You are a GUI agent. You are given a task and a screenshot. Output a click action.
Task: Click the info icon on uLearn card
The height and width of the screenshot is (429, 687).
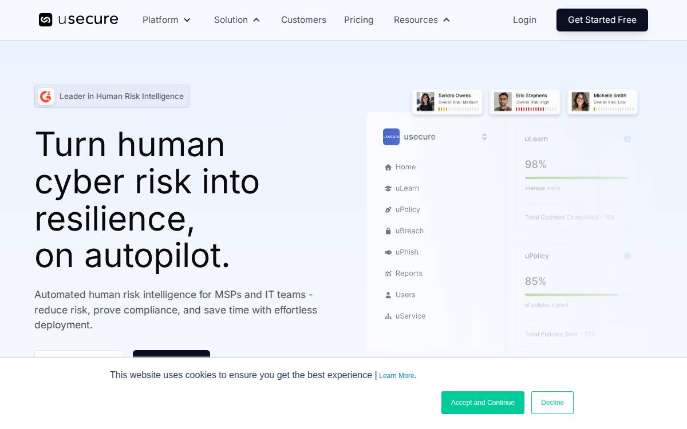627,139
